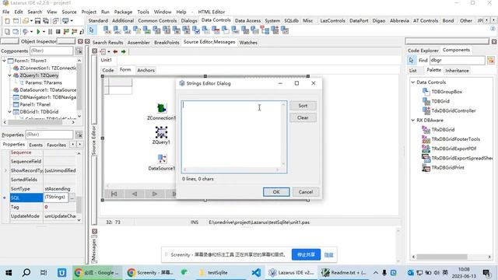498x280 pixels.
Task: Pick the first Data Controls component icon
Action: click(107, 30)
